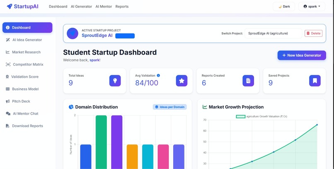
Task: Click the plus icon in New Idea Generator
Action: point(284,56)
